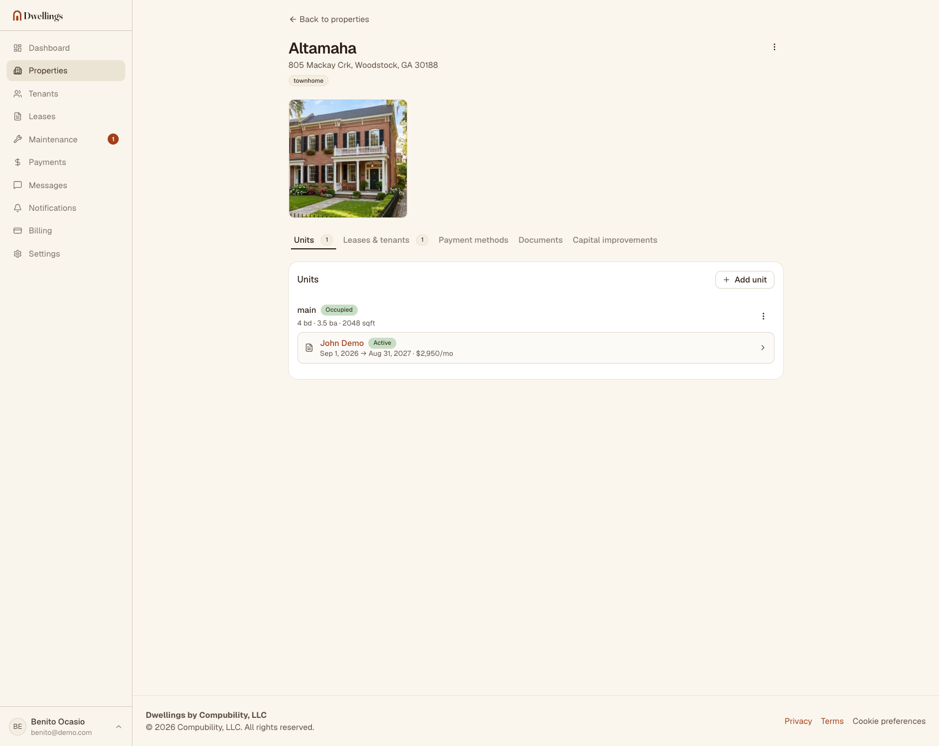The image size is (939, 746).
Task: Open the Messages sidebar item
Action: click(x=66, y=185)
